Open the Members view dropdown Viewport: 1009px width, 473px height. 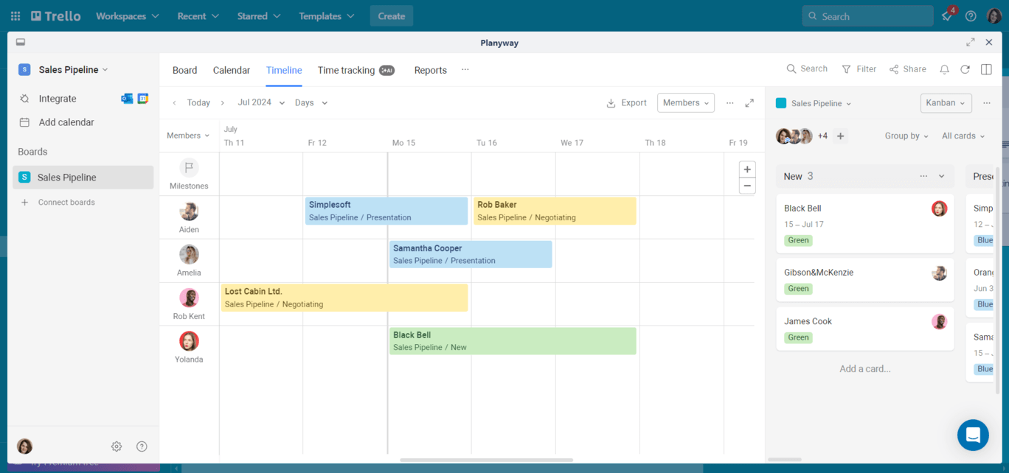(685, 103)
